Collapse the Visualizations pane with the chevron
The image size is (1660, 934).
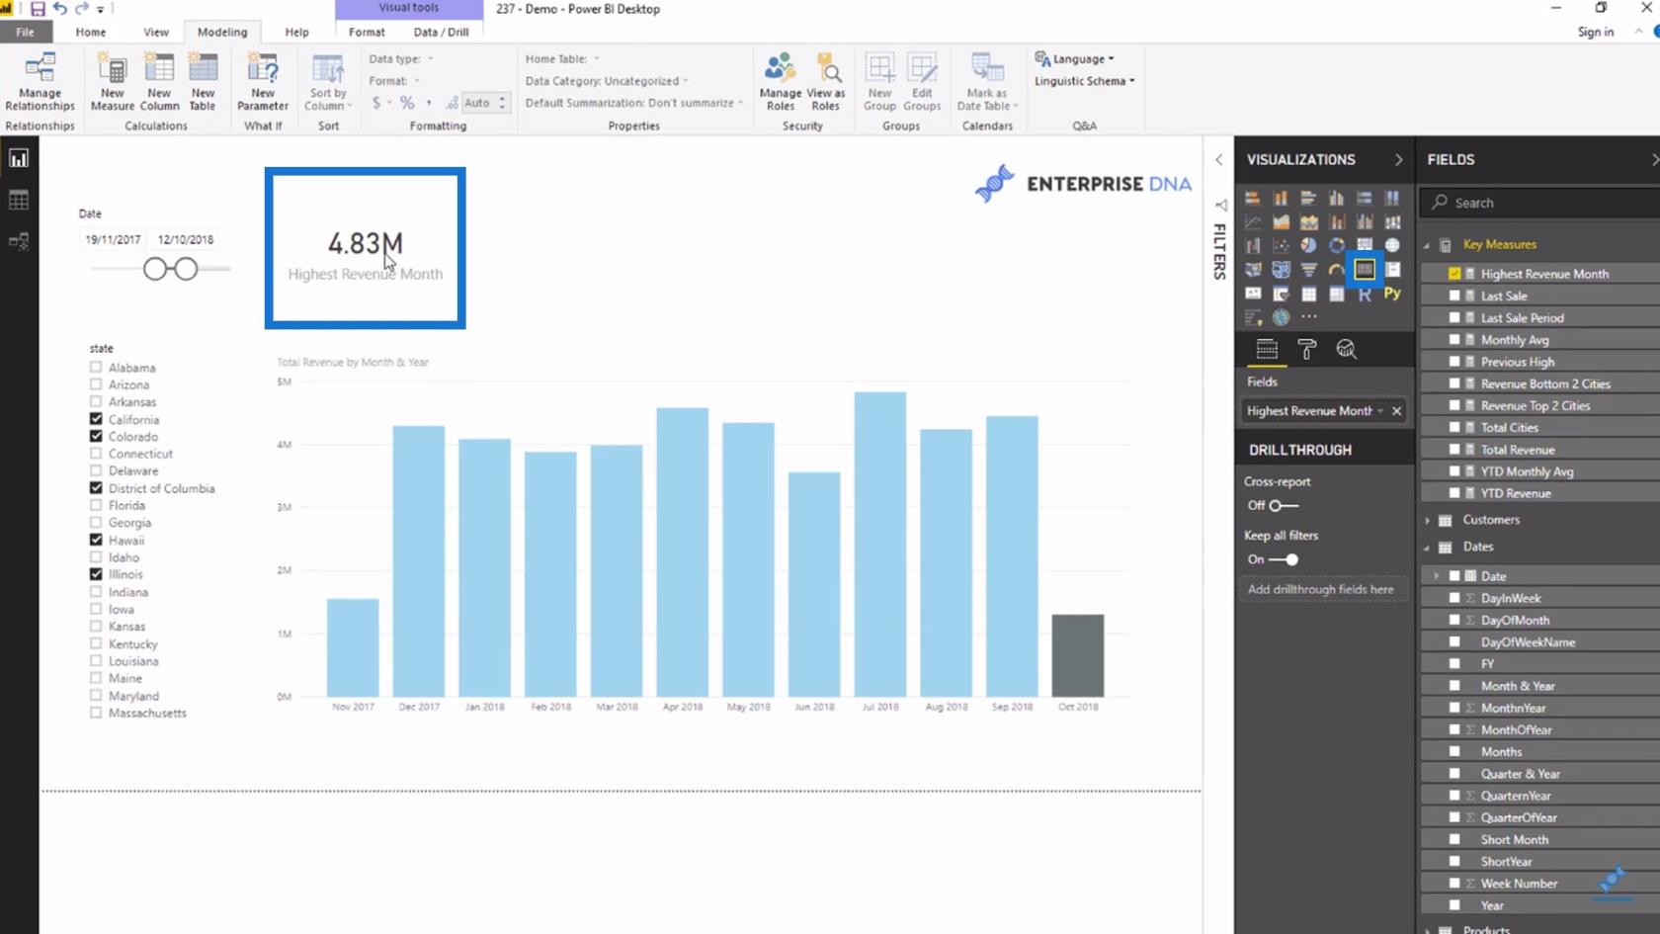click(1398, 159)
